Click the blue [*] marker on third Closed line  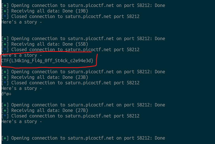pyautogui.click(x=5, y=83)
